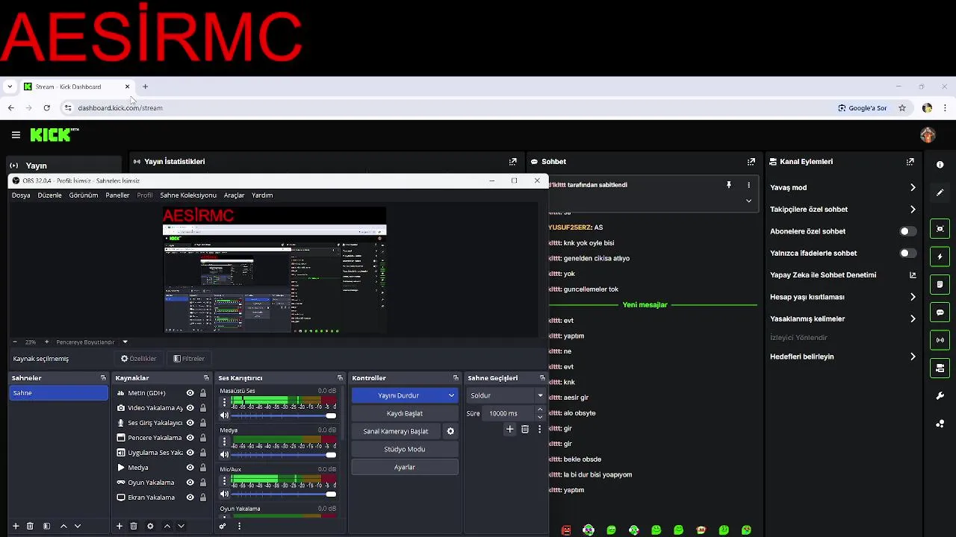956x537 pixels.
Task: Open OBS Ayarlar button
Action: click(405, 467)
